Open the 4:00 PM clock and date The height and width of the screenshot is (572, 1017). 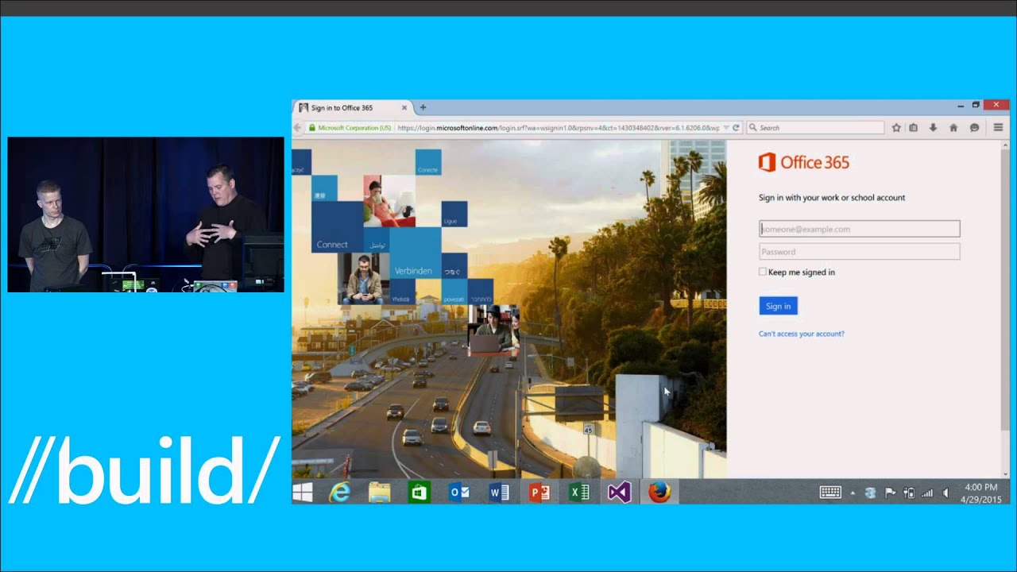pyautogui.click(x=981, y=493)
